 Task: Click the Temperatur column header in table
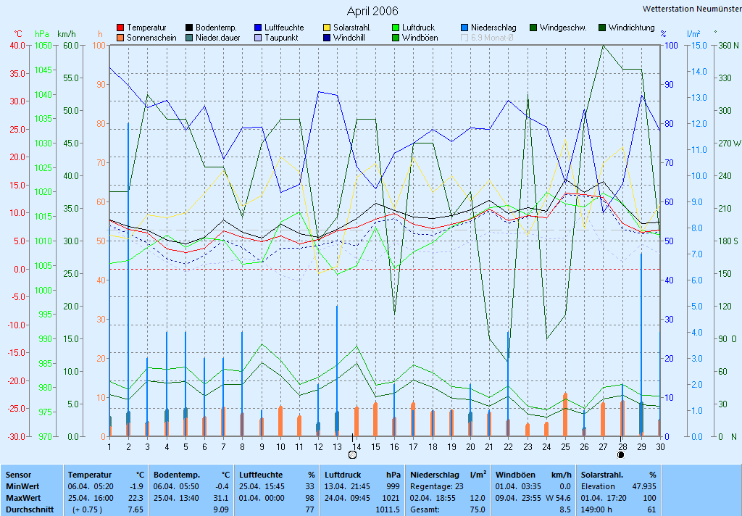[90, 475]
